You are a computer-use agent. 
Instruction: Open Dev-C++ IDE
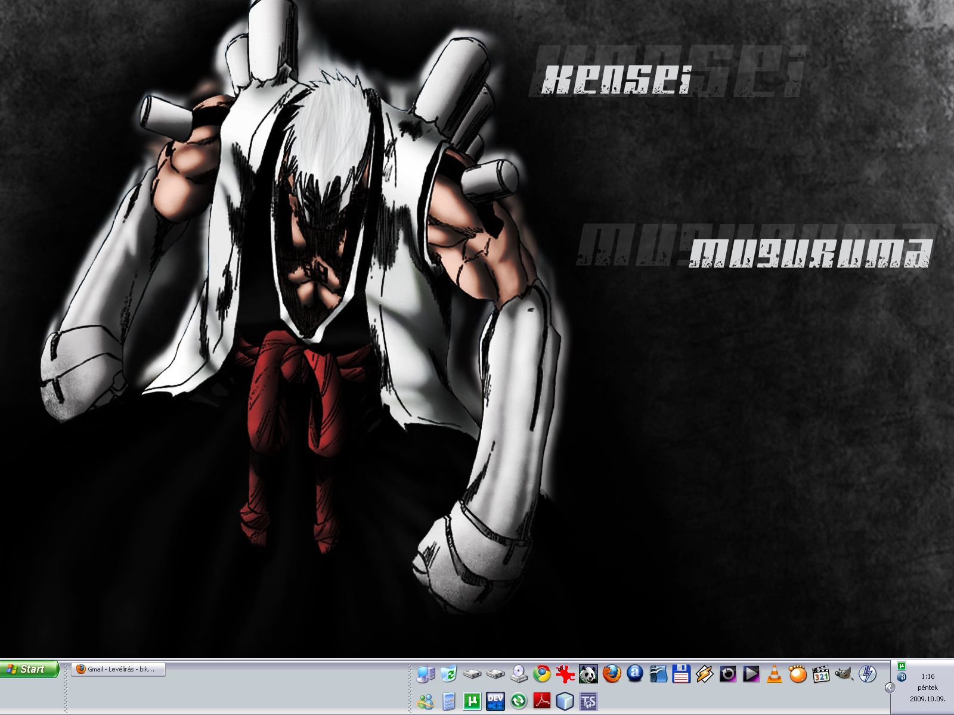495,701
